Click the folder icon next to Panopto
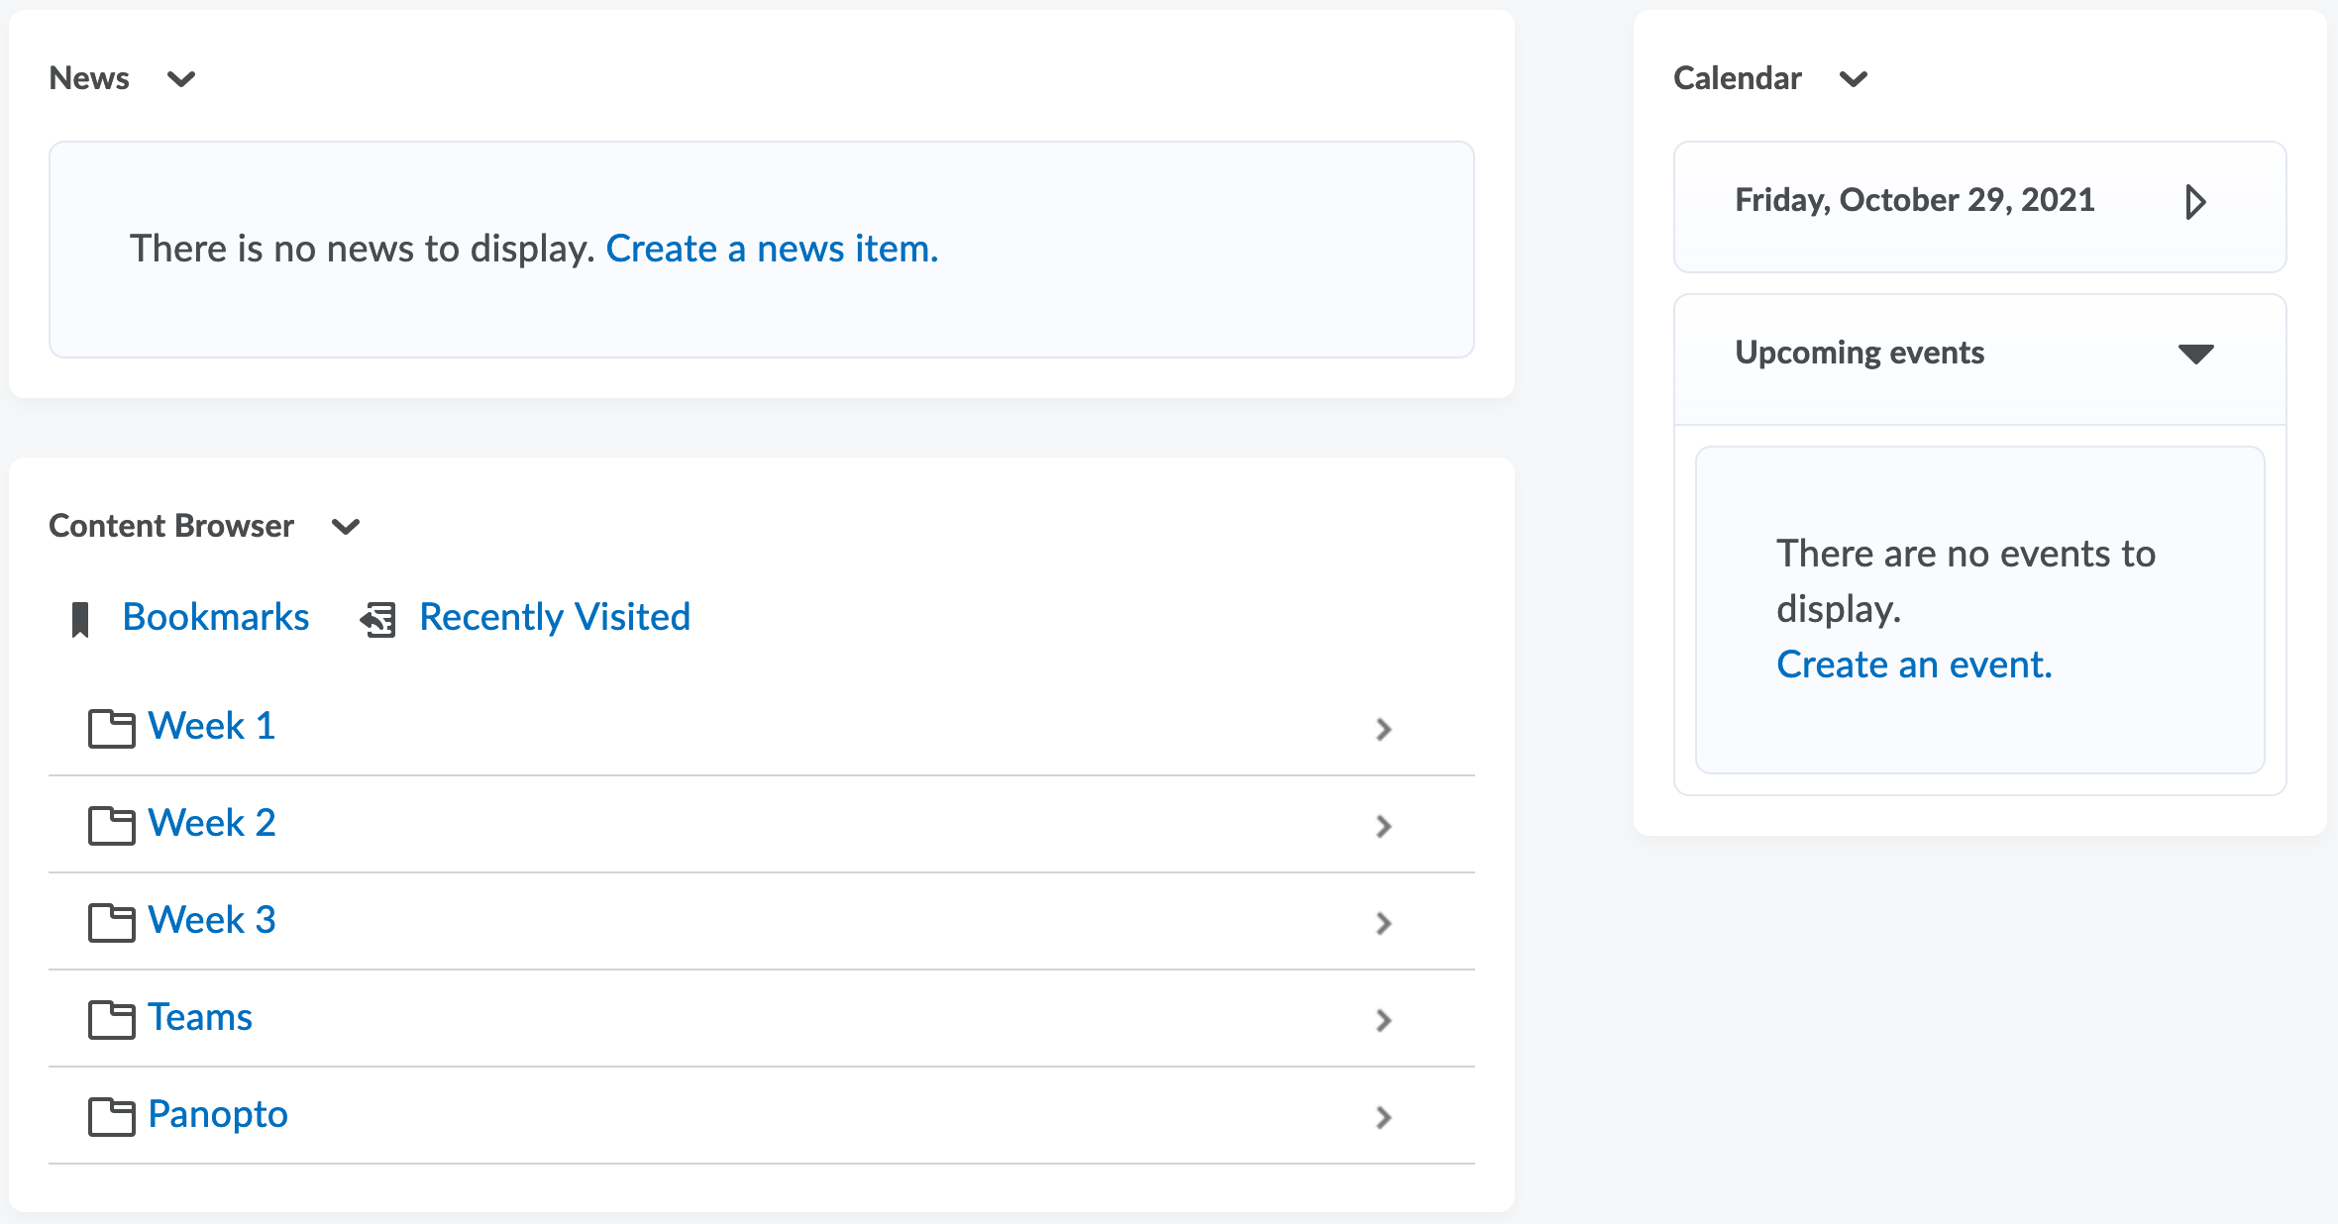Viewport: 2338px width, 1224px height. (x=111, y=1116)
